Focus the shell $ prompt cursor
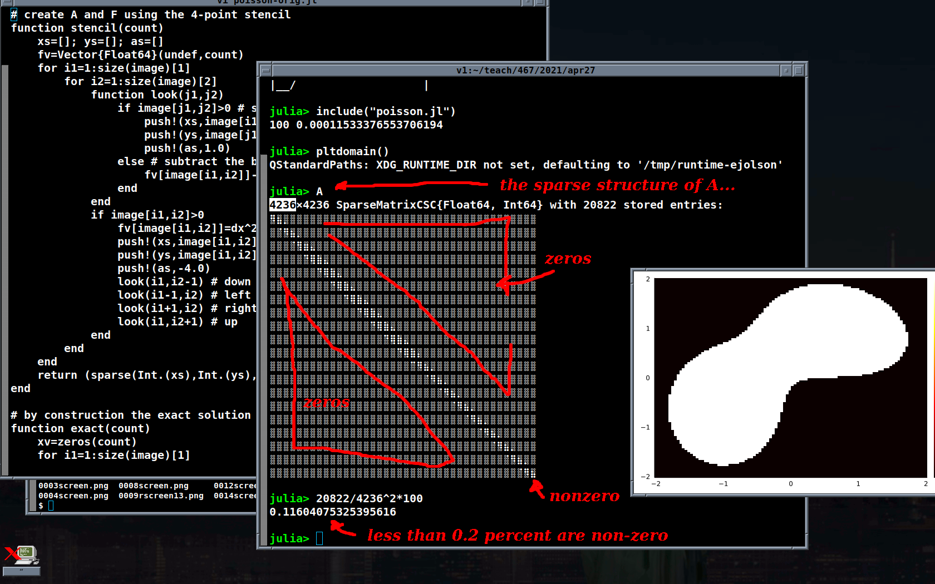Image resolution: width=935 pixels, height=584 pixels. [x=51, y=506]
